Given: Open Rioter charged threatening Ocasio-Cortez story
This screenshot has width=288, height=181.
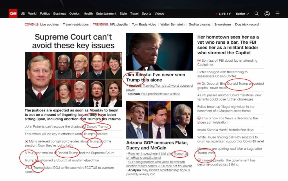Looking at the screenshot, I should (222, 74).
